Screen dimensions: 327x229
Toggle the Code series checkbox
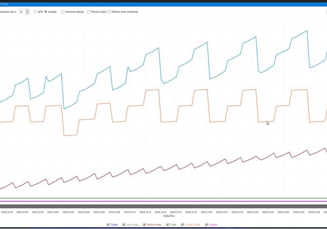point(167,224)
